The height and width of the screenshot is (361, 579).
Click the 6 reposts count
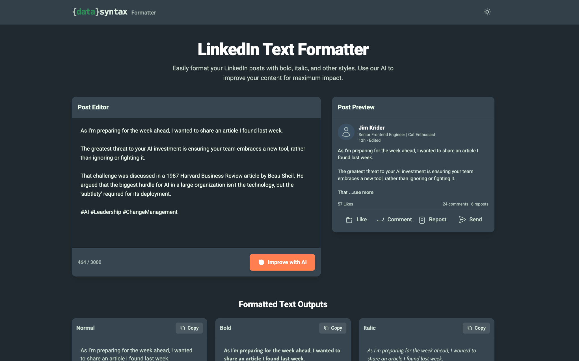pos(480,204)
